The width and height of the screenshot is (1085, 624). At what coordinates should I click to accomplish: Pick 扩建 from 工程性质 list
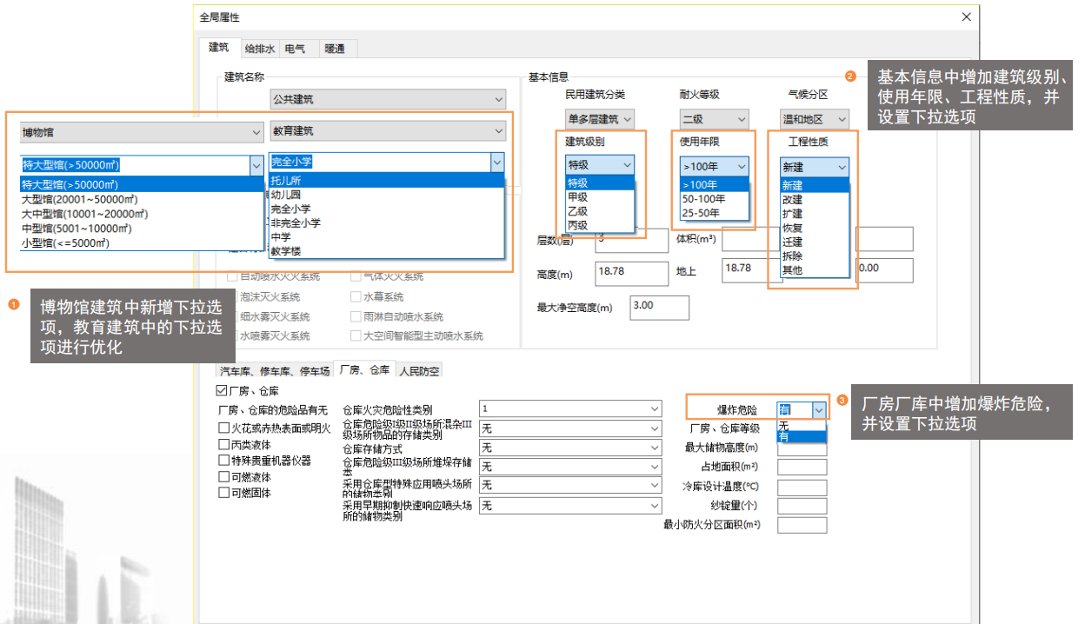tap(793, 214)
